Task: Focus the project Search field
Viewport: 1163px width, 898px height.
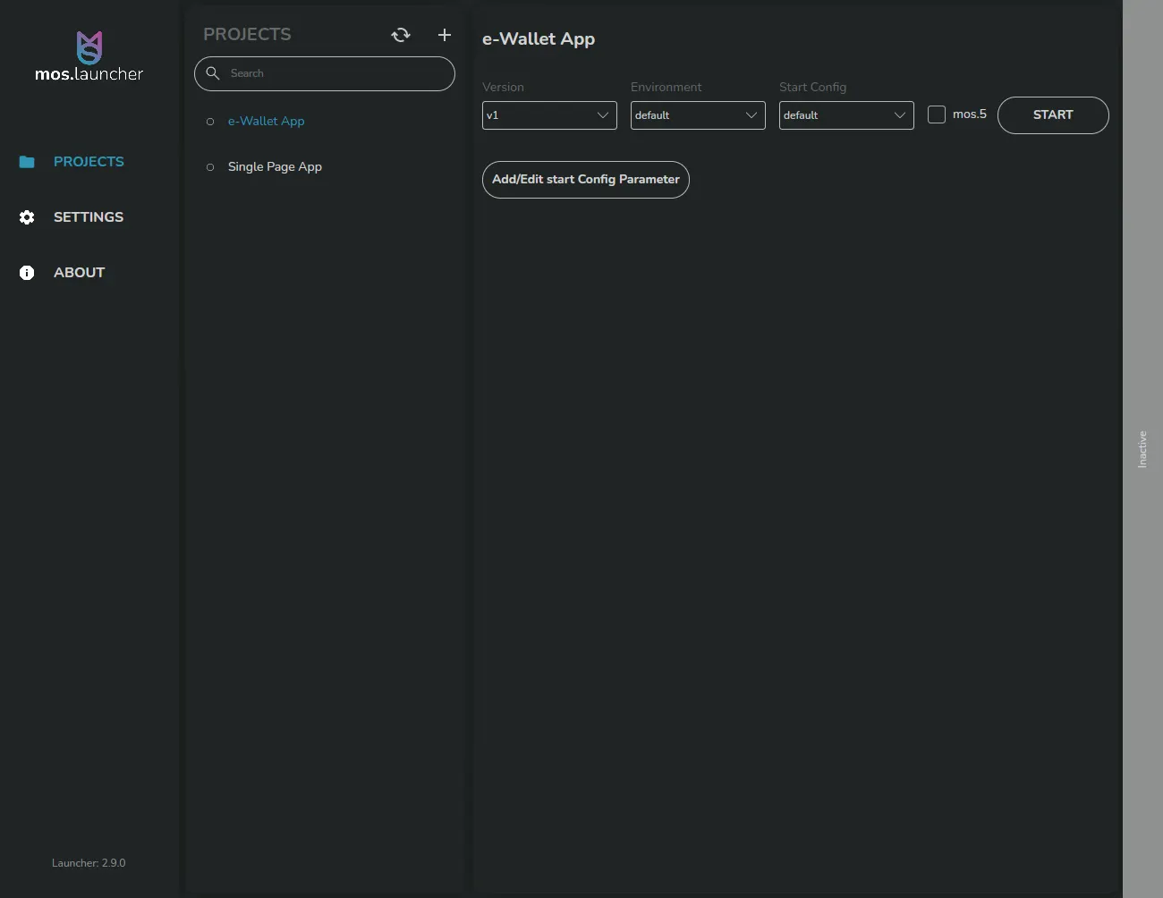Action: pos(325,73)
